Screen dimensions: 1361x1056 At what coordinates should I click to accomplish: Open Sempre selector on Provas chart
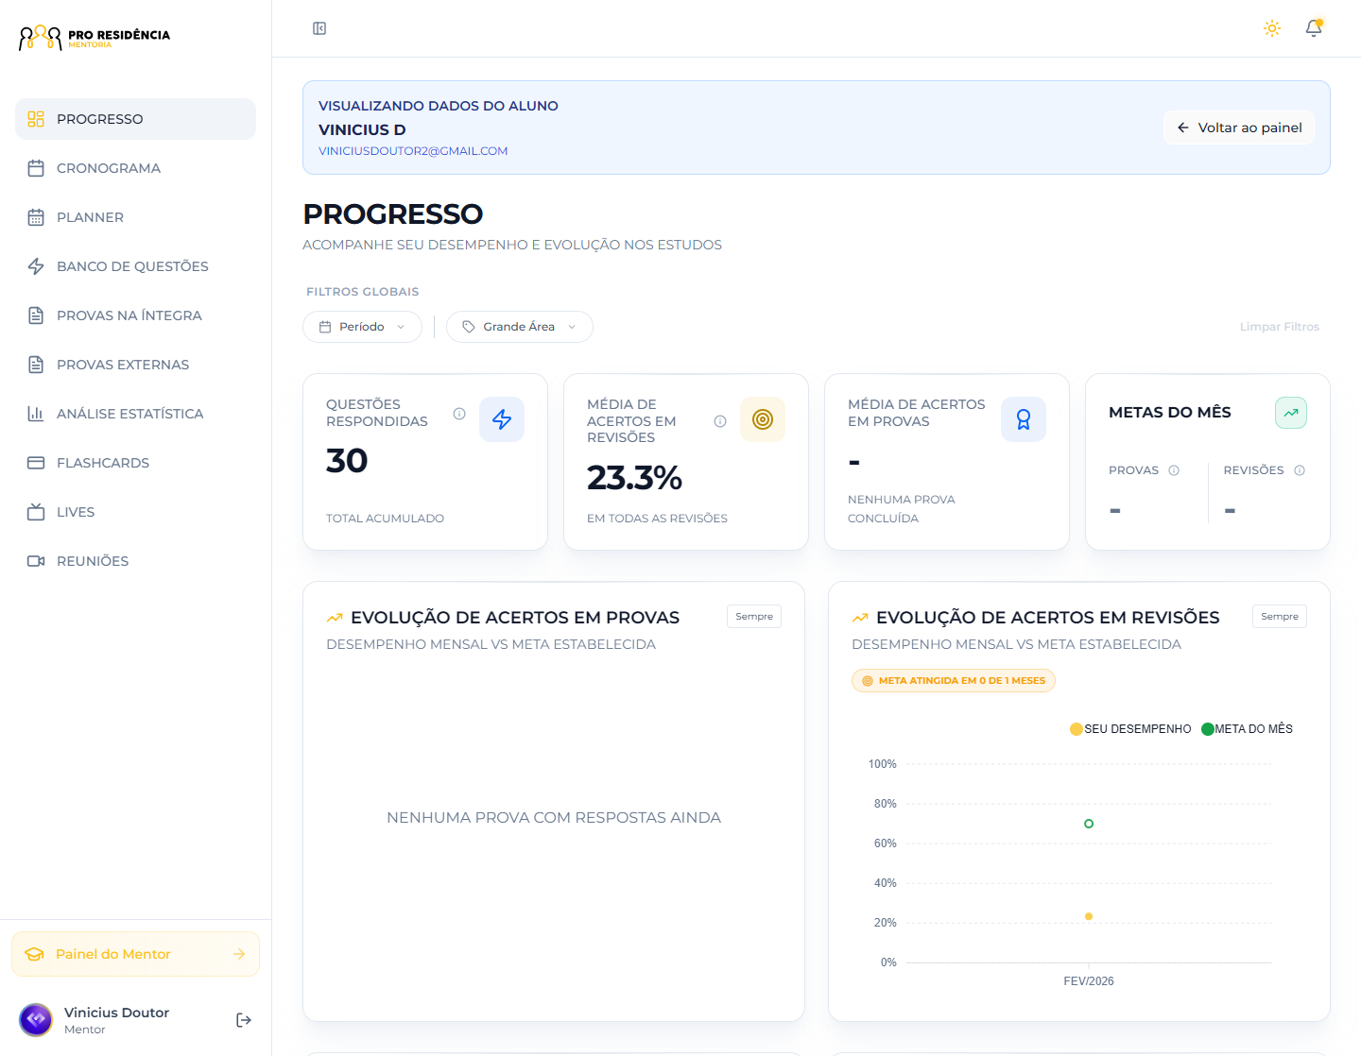754,617
